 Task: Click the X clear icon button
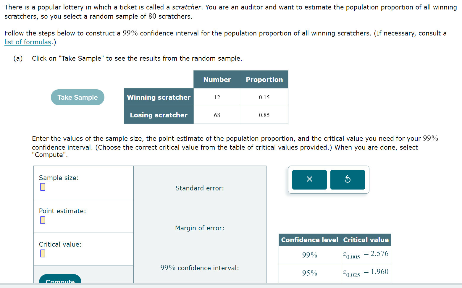(309, 179)
